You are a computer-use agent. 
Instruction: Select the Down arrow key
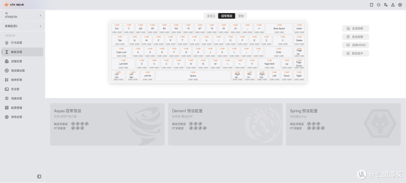(286, 76)
